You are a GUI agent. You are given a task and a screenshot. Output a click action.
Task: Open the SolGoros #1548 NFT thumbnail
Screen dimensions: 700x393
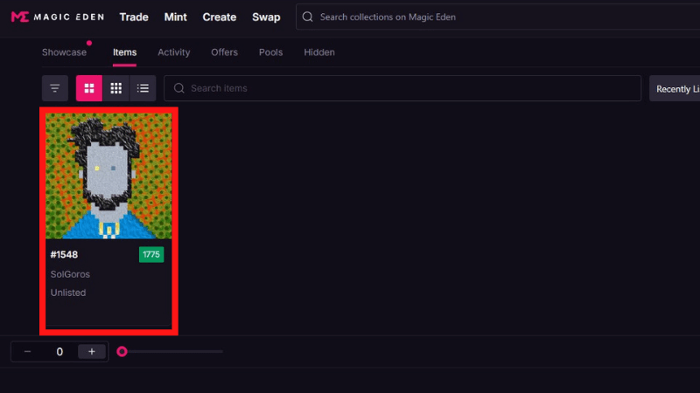click(108, 176)
